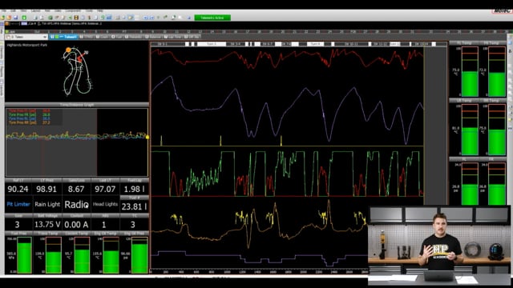Click the 1.98 l fuel per lap value

coord(134,189)
